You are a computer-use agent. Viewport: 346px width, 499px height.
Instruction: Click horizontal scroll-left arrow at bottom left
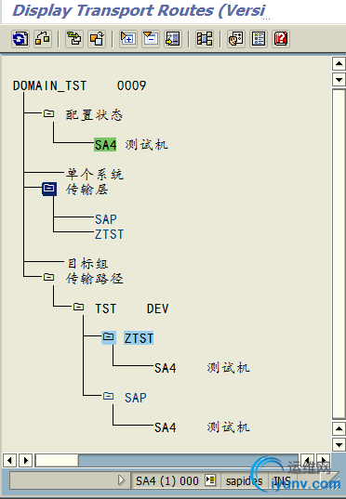pos(9,460)
